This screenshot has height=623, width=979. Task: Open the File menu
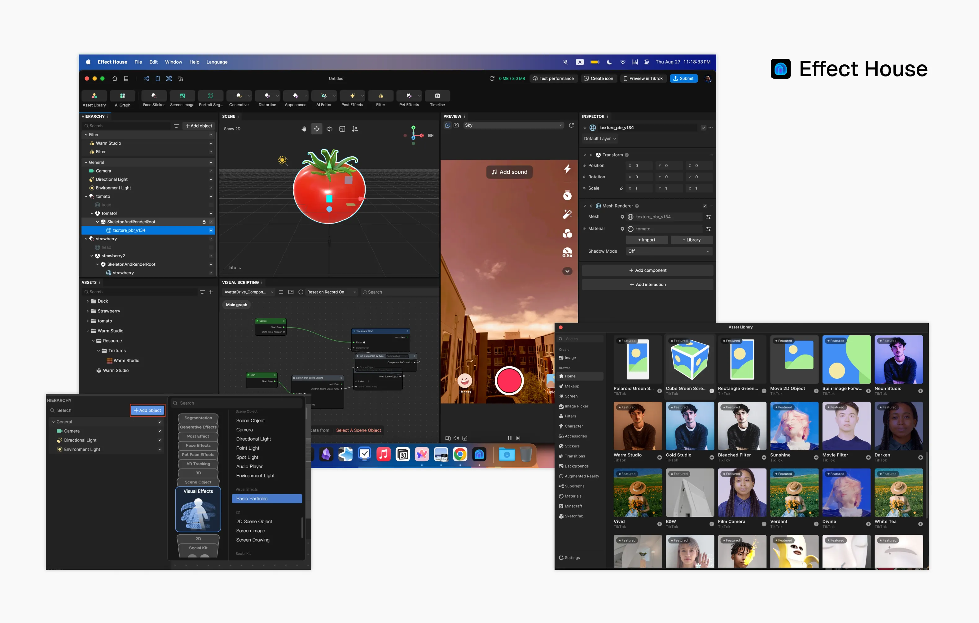138,62
